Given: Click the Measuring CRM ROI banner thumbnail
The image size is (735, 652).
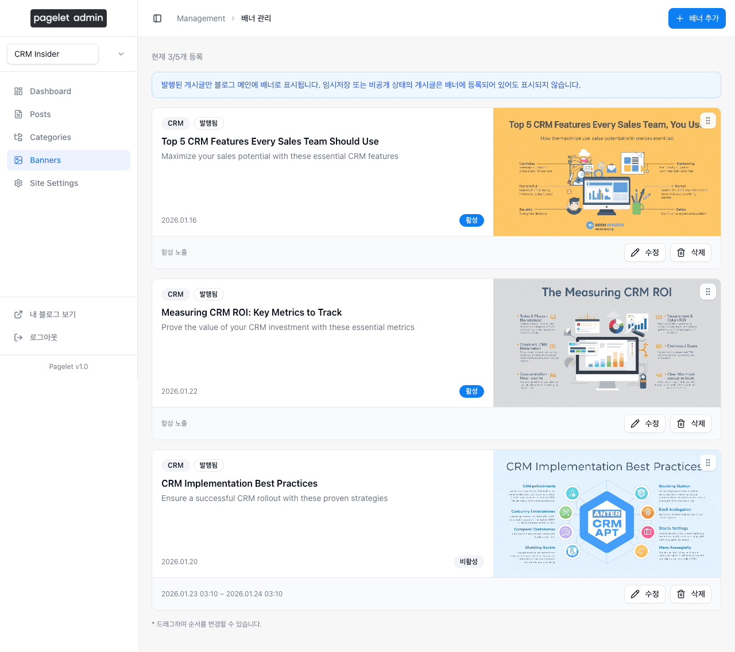Looking at the screenshot, I should tap(607, 343).
